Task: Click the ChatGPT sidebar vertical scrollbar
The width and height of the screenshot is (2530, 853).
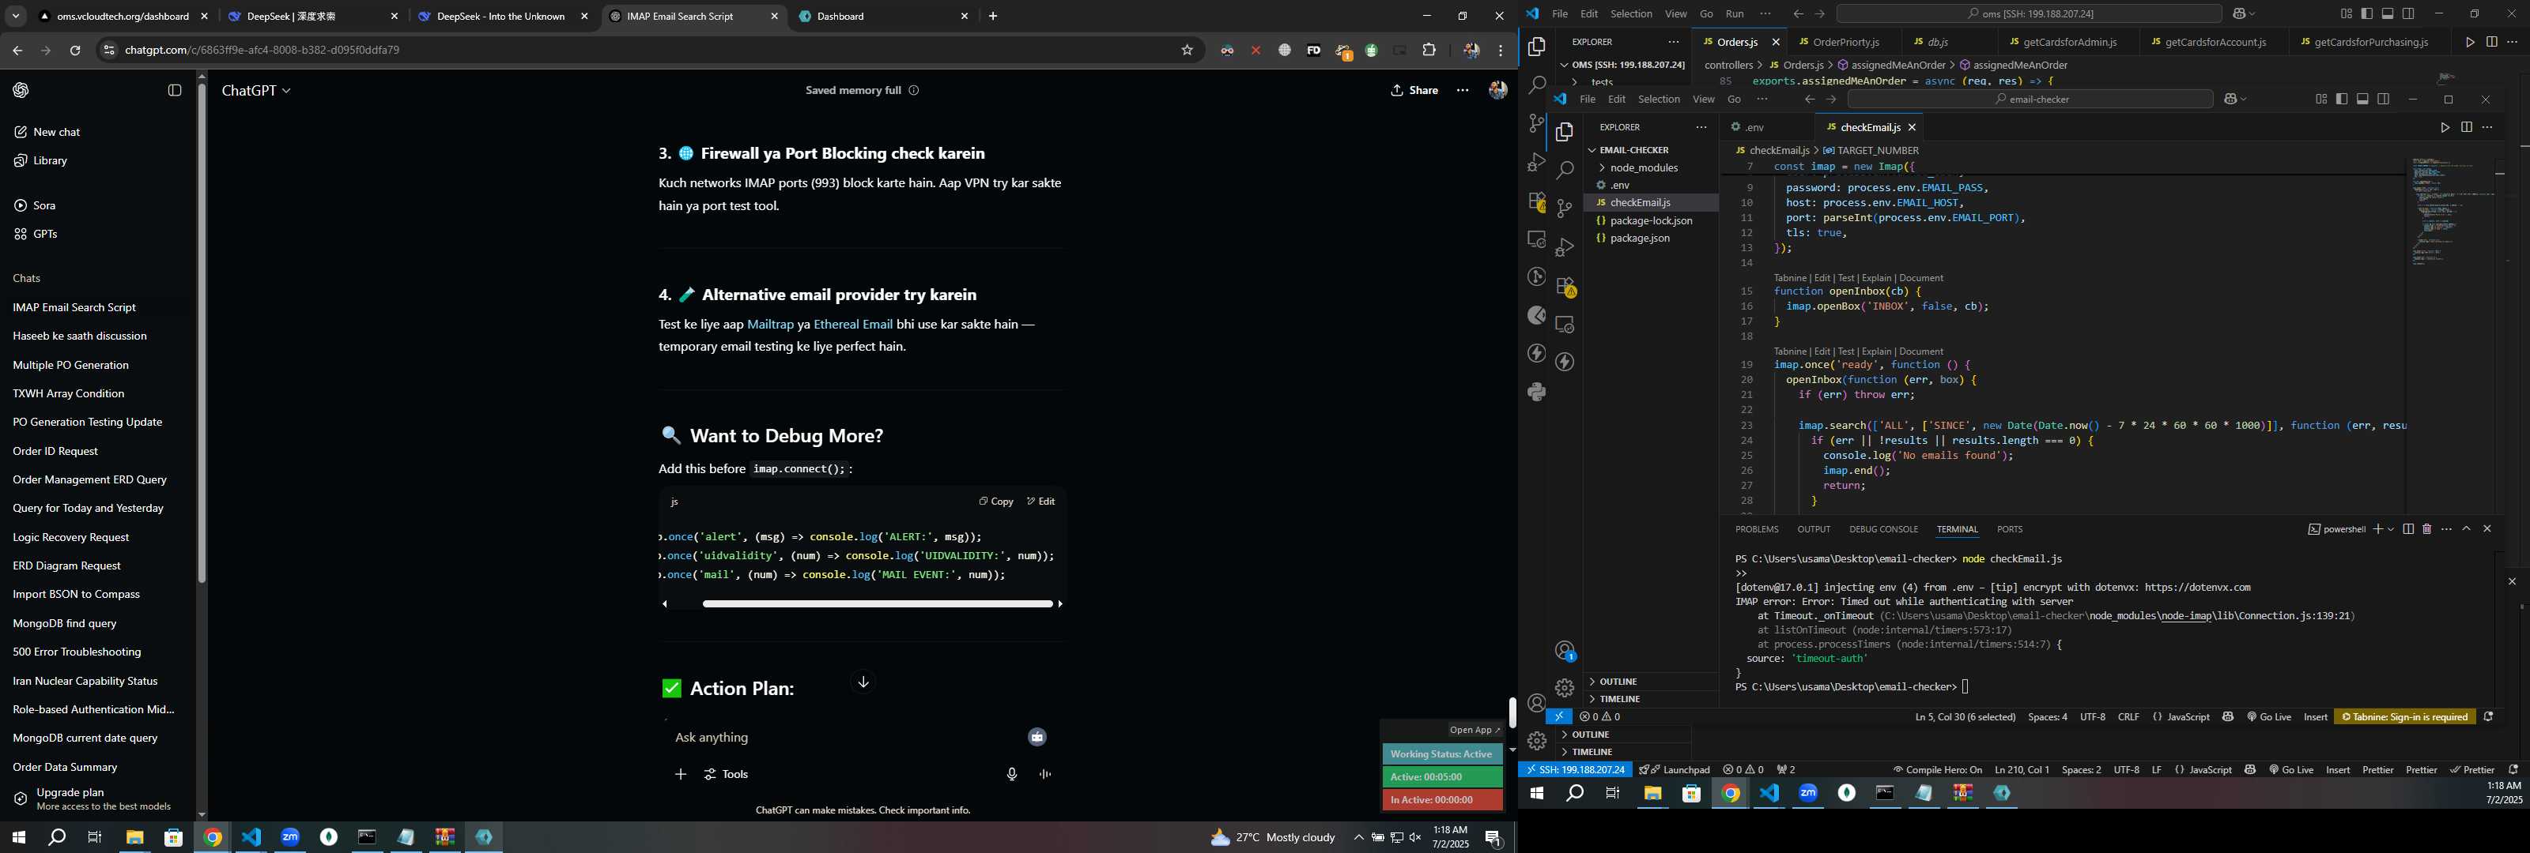Action: tap(202, 334)
